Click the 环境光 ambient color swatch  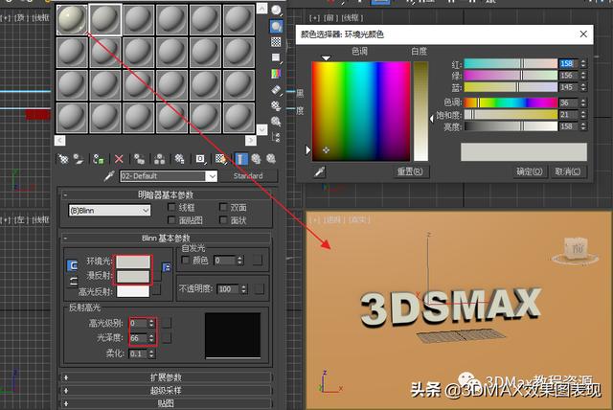[132, 262]
